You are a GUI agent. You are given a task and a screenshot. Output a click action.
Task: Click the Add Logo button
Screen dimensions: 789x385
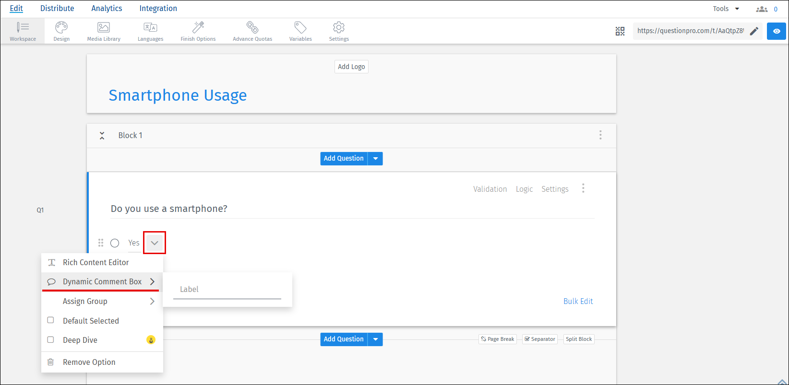coord(351,67)
